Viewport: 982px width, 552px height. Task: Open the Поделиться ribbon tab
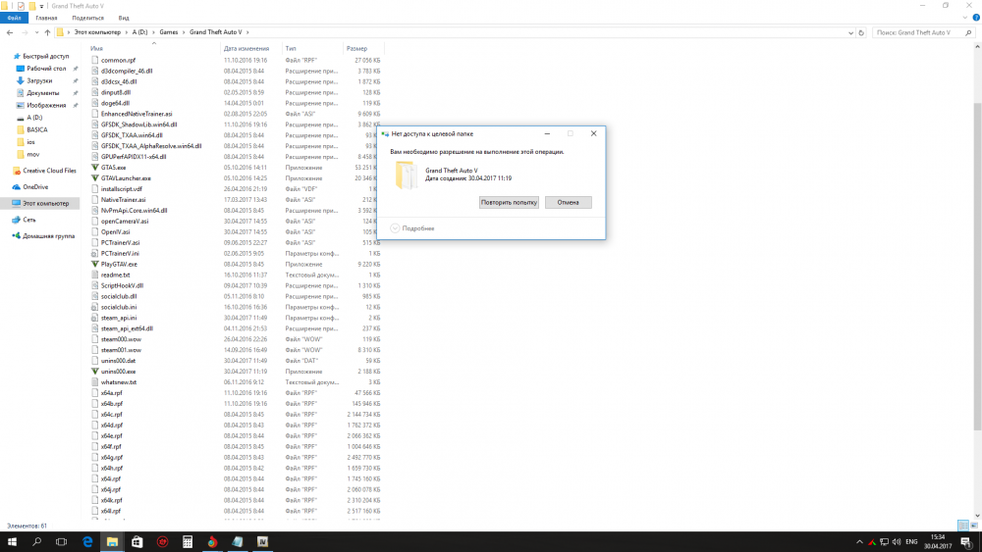[87, 18]
